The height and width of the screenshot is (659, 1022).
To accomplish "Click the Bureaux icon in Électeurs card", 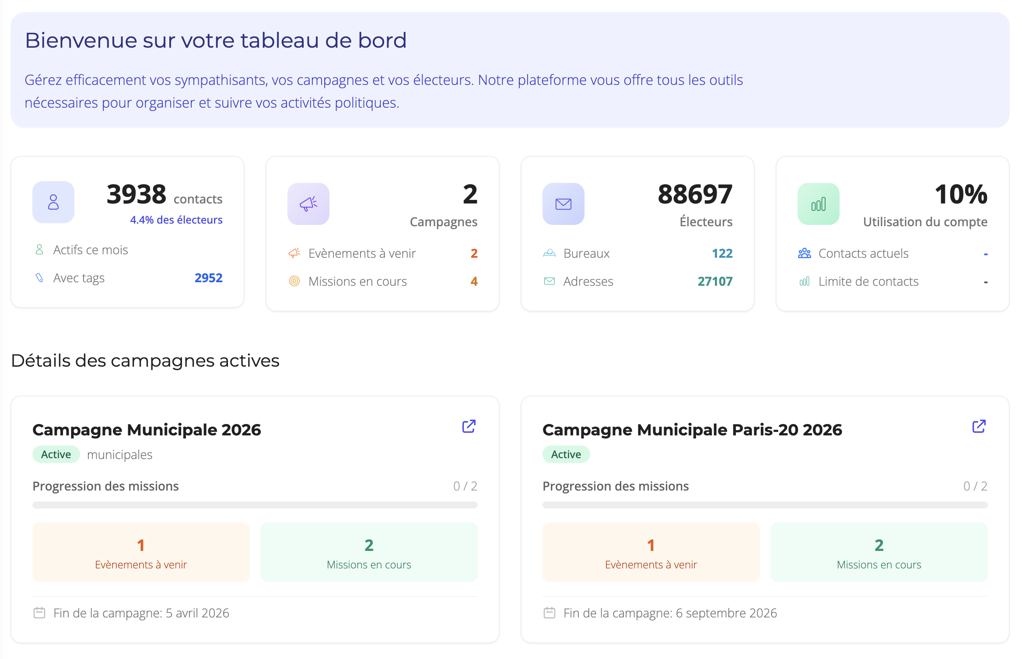I will 549,253.
